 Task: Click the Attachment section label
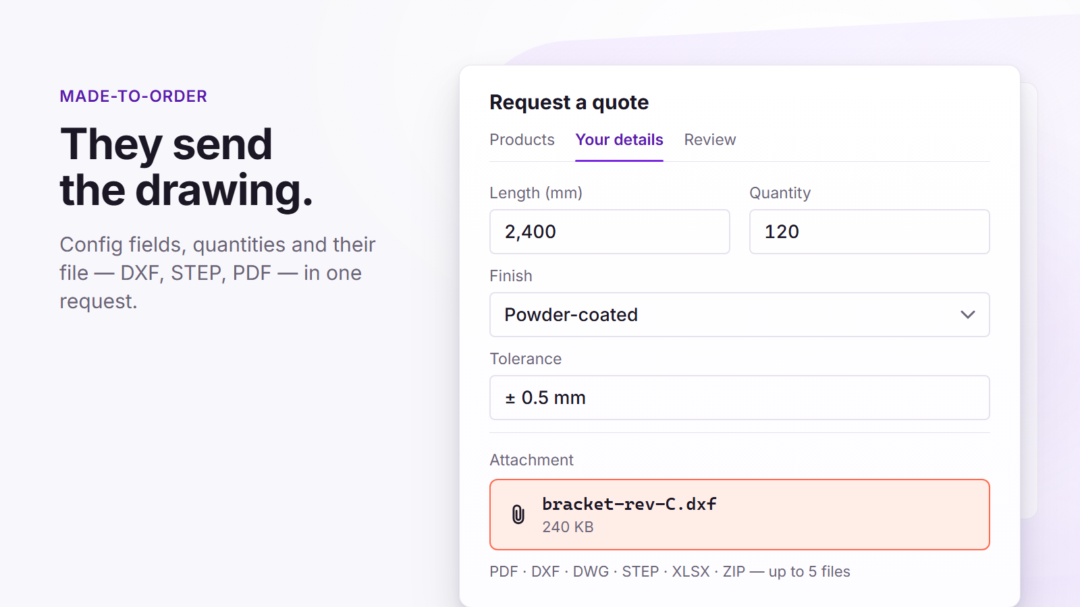coord(531,460)
